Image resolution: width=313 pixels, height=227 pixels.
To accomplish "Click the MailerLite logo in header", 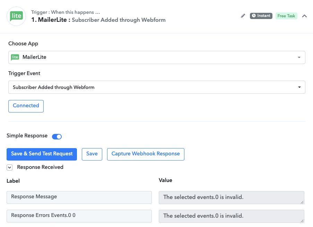I will click(16, 16).
